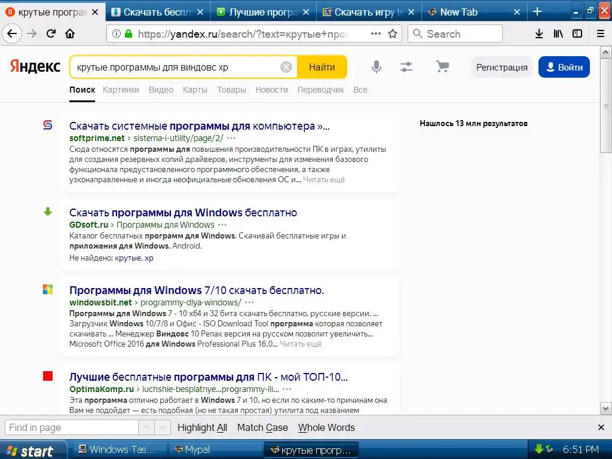Activate Yandex voice search microphone
The height and width of the screenshot is (459, 612).
pos(377,67)
